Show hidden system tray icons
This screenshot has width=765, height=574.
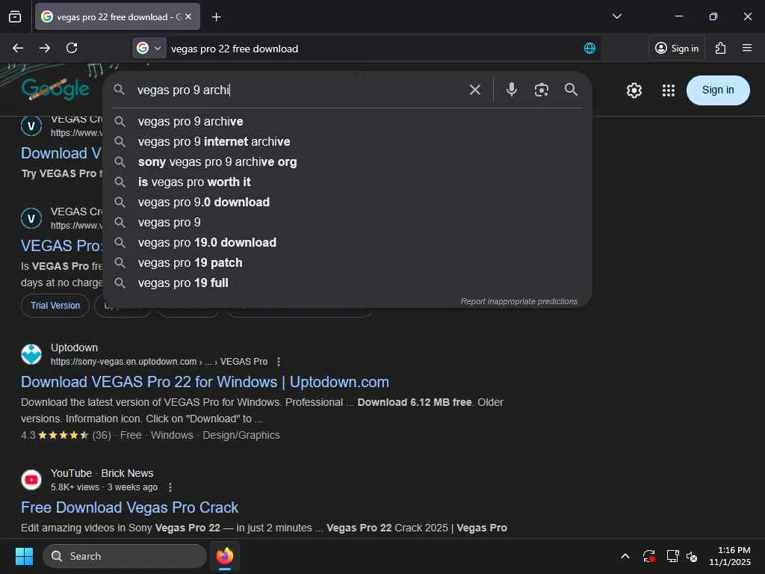[625, 556]
